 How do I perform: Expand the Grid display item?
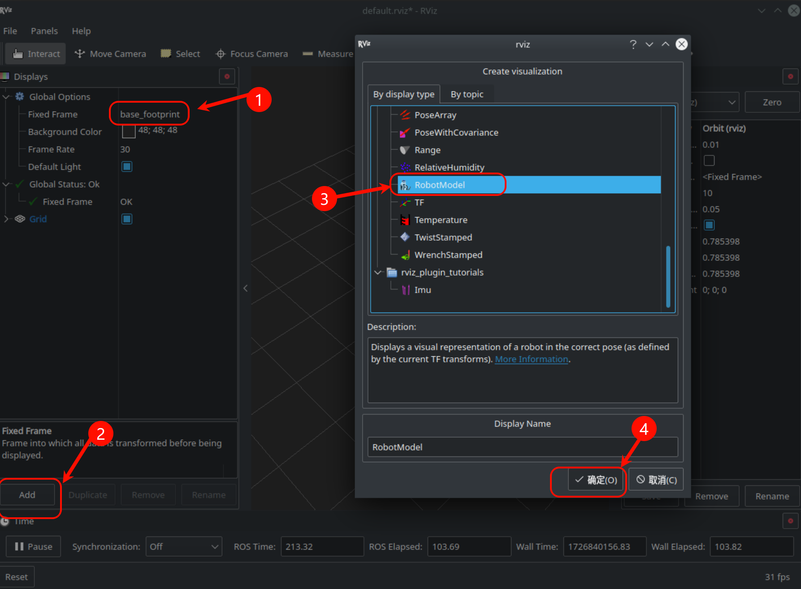6,219
